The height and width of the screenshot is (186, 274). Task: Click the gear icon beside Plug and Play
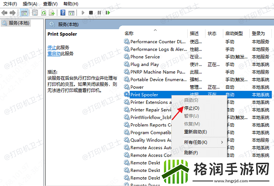click(126, 64)
